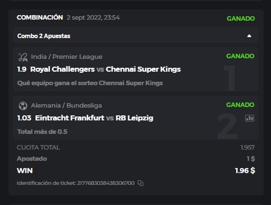The width and height of the screenshot is (271, 205).
Task: Open Royal Challengers vs Chennai Super Kings match
Action: pos(106,69)
